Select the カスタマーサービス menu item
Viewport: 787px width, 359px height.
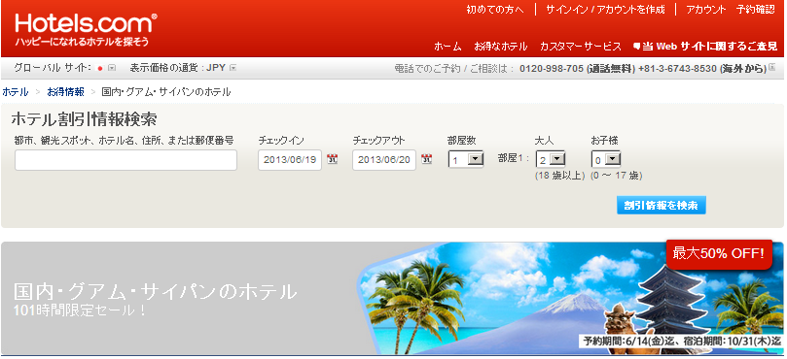coord(581,47)
